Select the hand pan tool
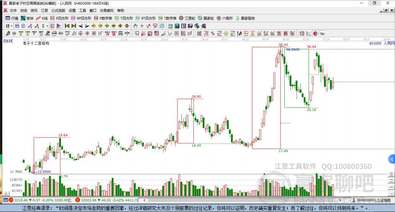Image resolution: width=395 pixels, height=212 pixels. (135, 26)
